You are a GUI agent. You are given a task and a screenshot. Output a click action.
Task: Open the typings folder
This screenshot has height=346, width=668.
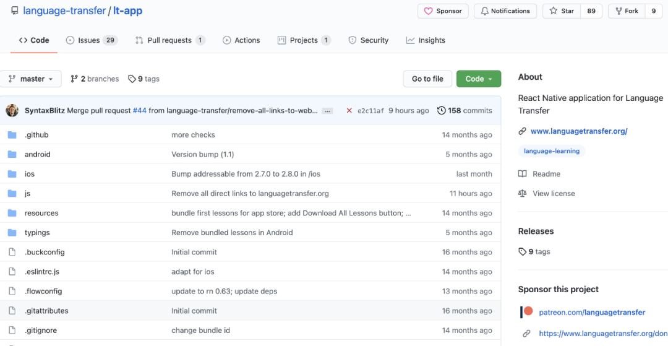click(x=37, y=233)
